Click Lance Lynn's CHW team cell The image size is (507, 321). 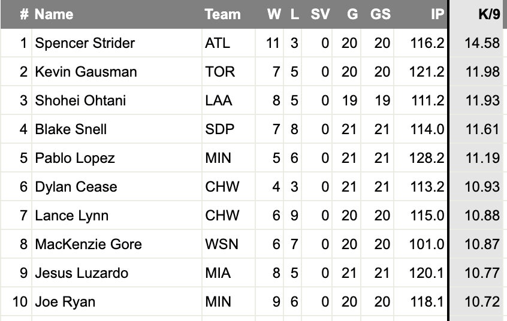pos(222,216)
